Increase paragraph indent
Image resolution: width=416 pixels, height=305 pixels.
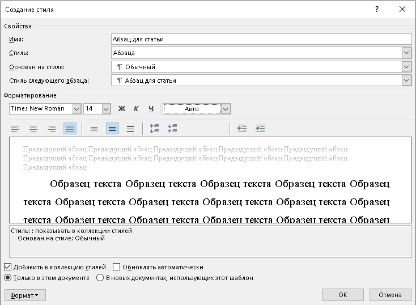[x=260, y=129]
